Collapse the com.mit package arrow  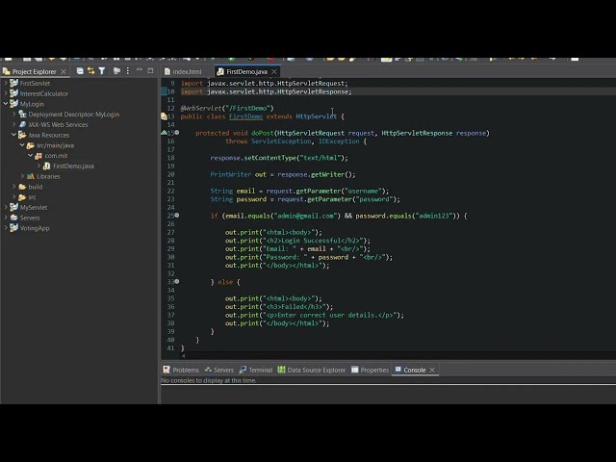click(31, 156)
